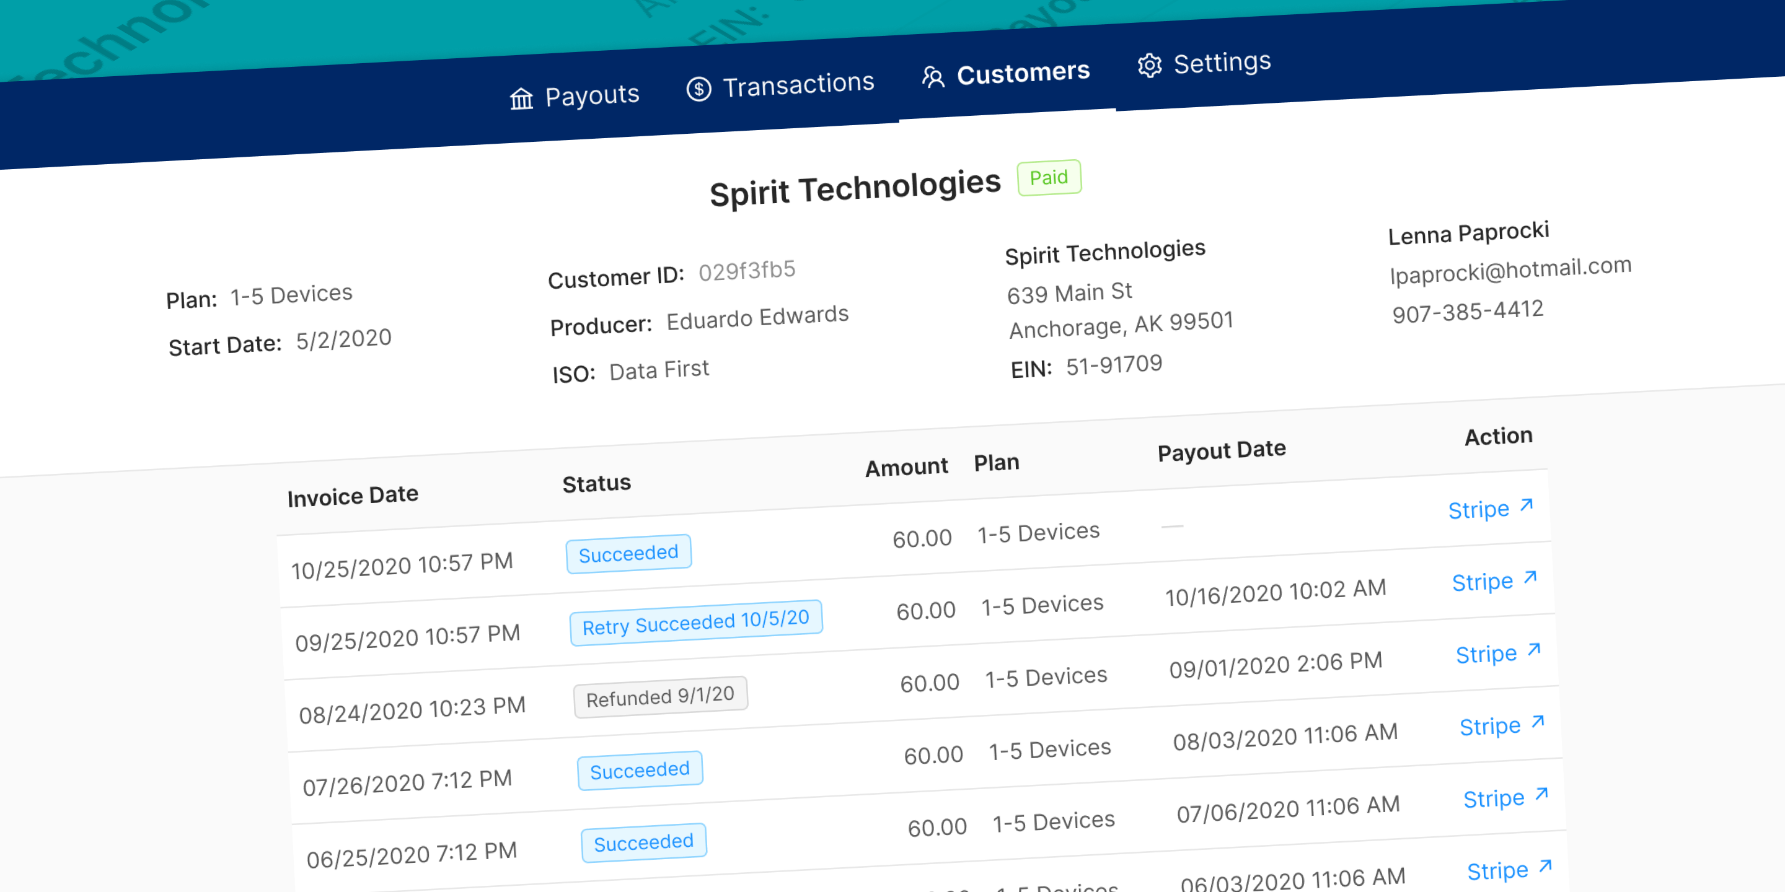
Task: Click the Paid status badge
Action: pos(1049,178)
